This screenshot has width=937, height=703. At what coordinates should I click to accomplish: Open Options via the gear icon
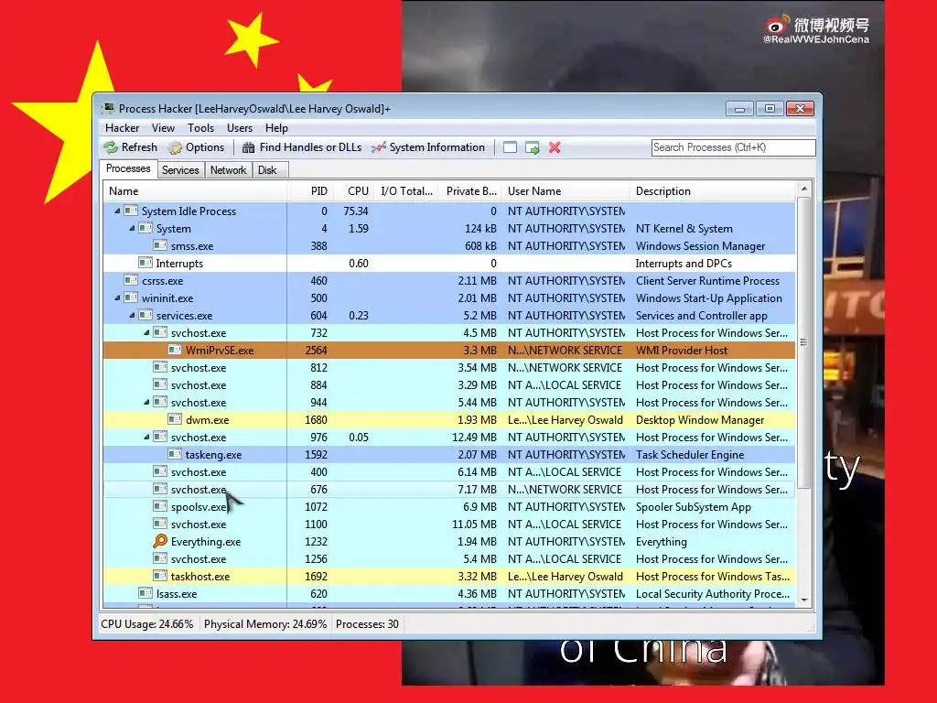click(175, 147)
